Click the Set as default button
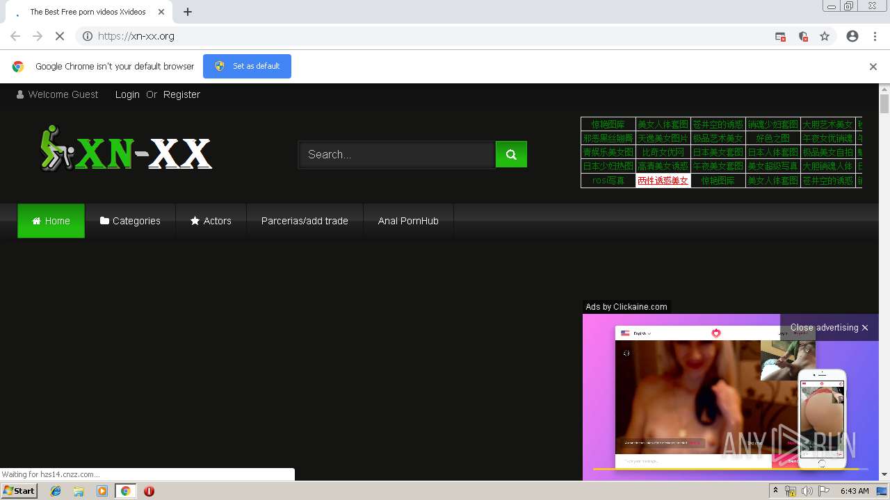Viewport: 890px width, 500px height. pos(247,66)
